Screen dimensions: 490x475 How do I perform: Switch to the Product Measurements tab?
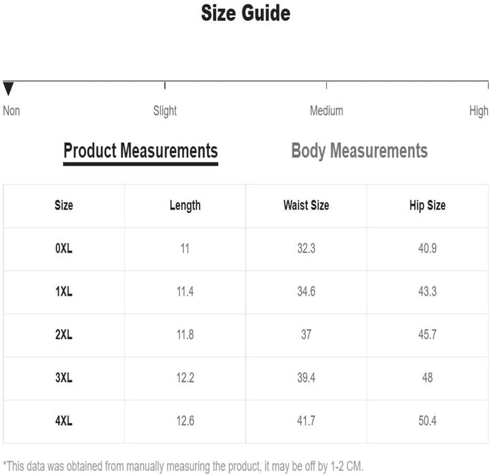(141, 151)
